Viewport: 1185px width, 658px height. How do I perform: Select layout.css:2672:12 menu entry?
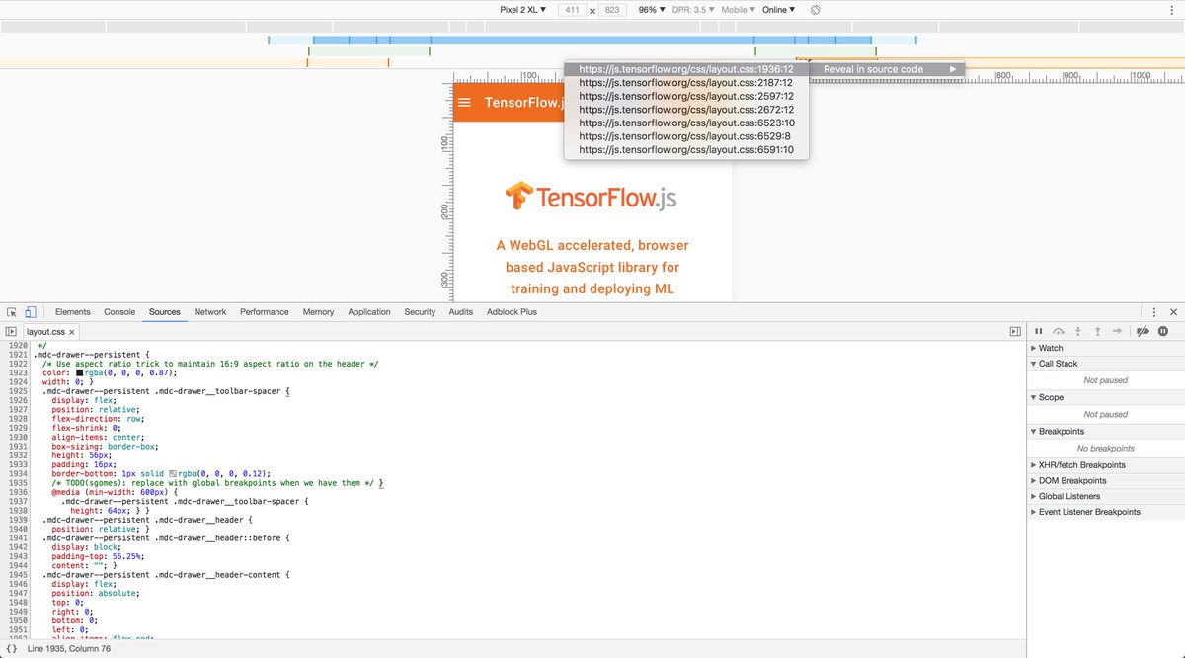point(686,110)
